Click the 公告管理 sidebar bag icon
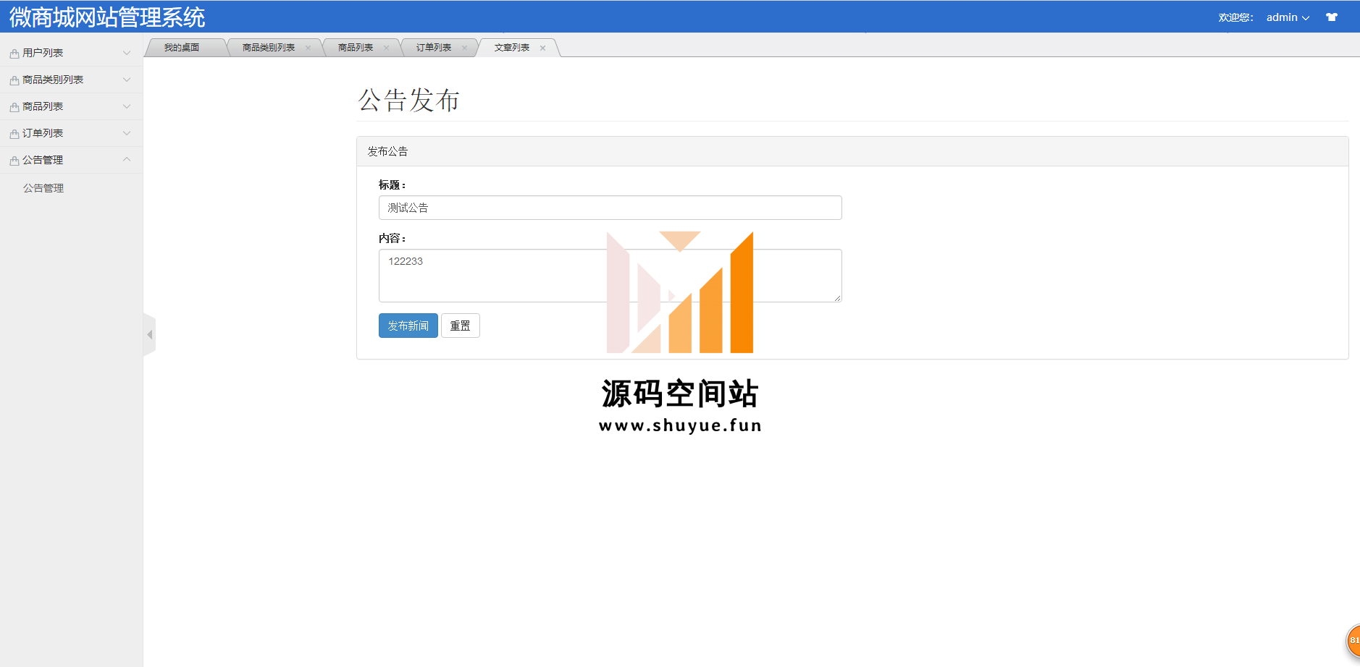Screen dimensions: 1360x667 click(14, 161)
